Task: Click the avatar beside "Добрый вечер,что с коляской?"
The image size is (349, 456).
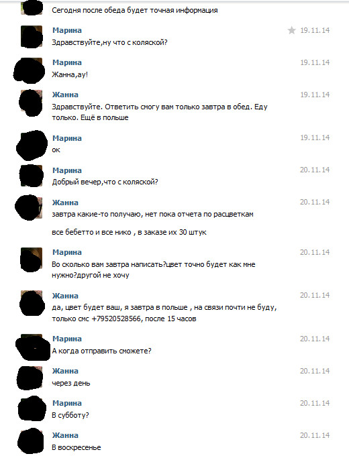Action: 32,176
